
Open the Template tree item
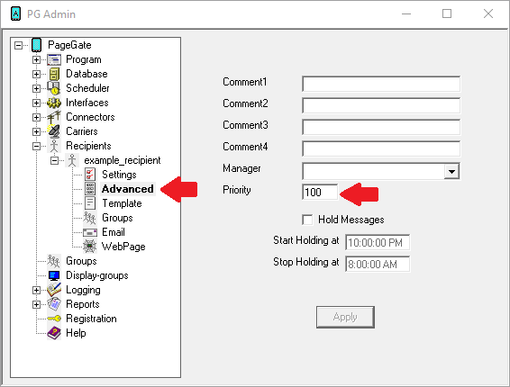(122, 203)
